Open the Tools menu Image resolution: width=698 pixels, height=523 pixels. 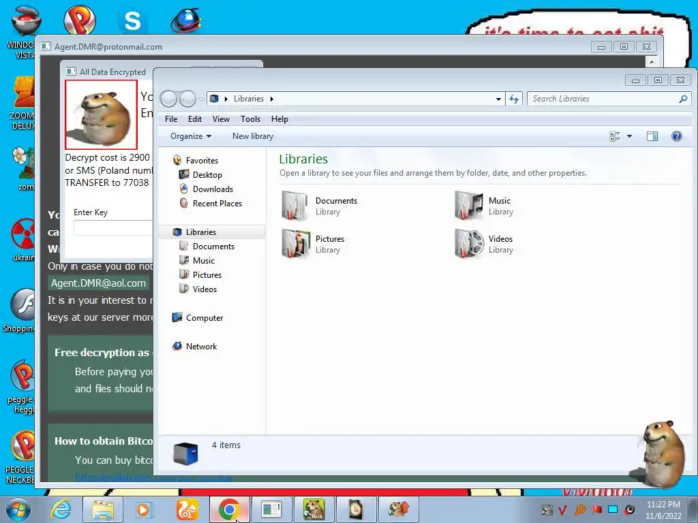tap(250, 119)
